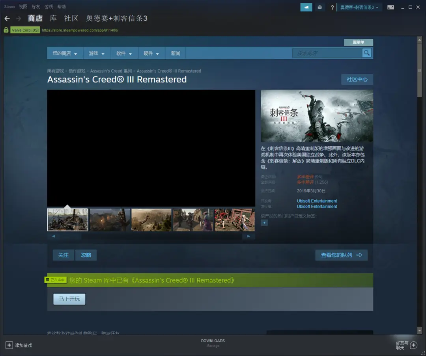Open the Steam menu
This screenshot has height=356, width=426.
click(x=9, y=7)
